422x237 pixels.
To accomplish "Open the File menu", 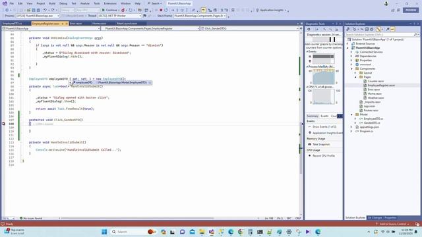I will pos(12,3).
